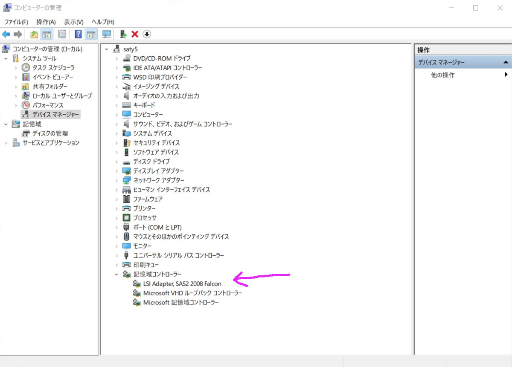This screenshot has width=512, height=367.
Task: Select ディスクの管理 in left tree
Action: [50, 133]
